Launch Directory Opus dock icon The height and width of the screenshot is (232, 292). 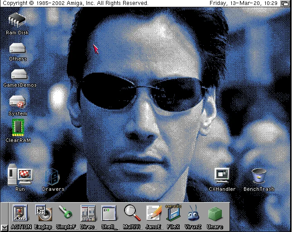point(88,213)
